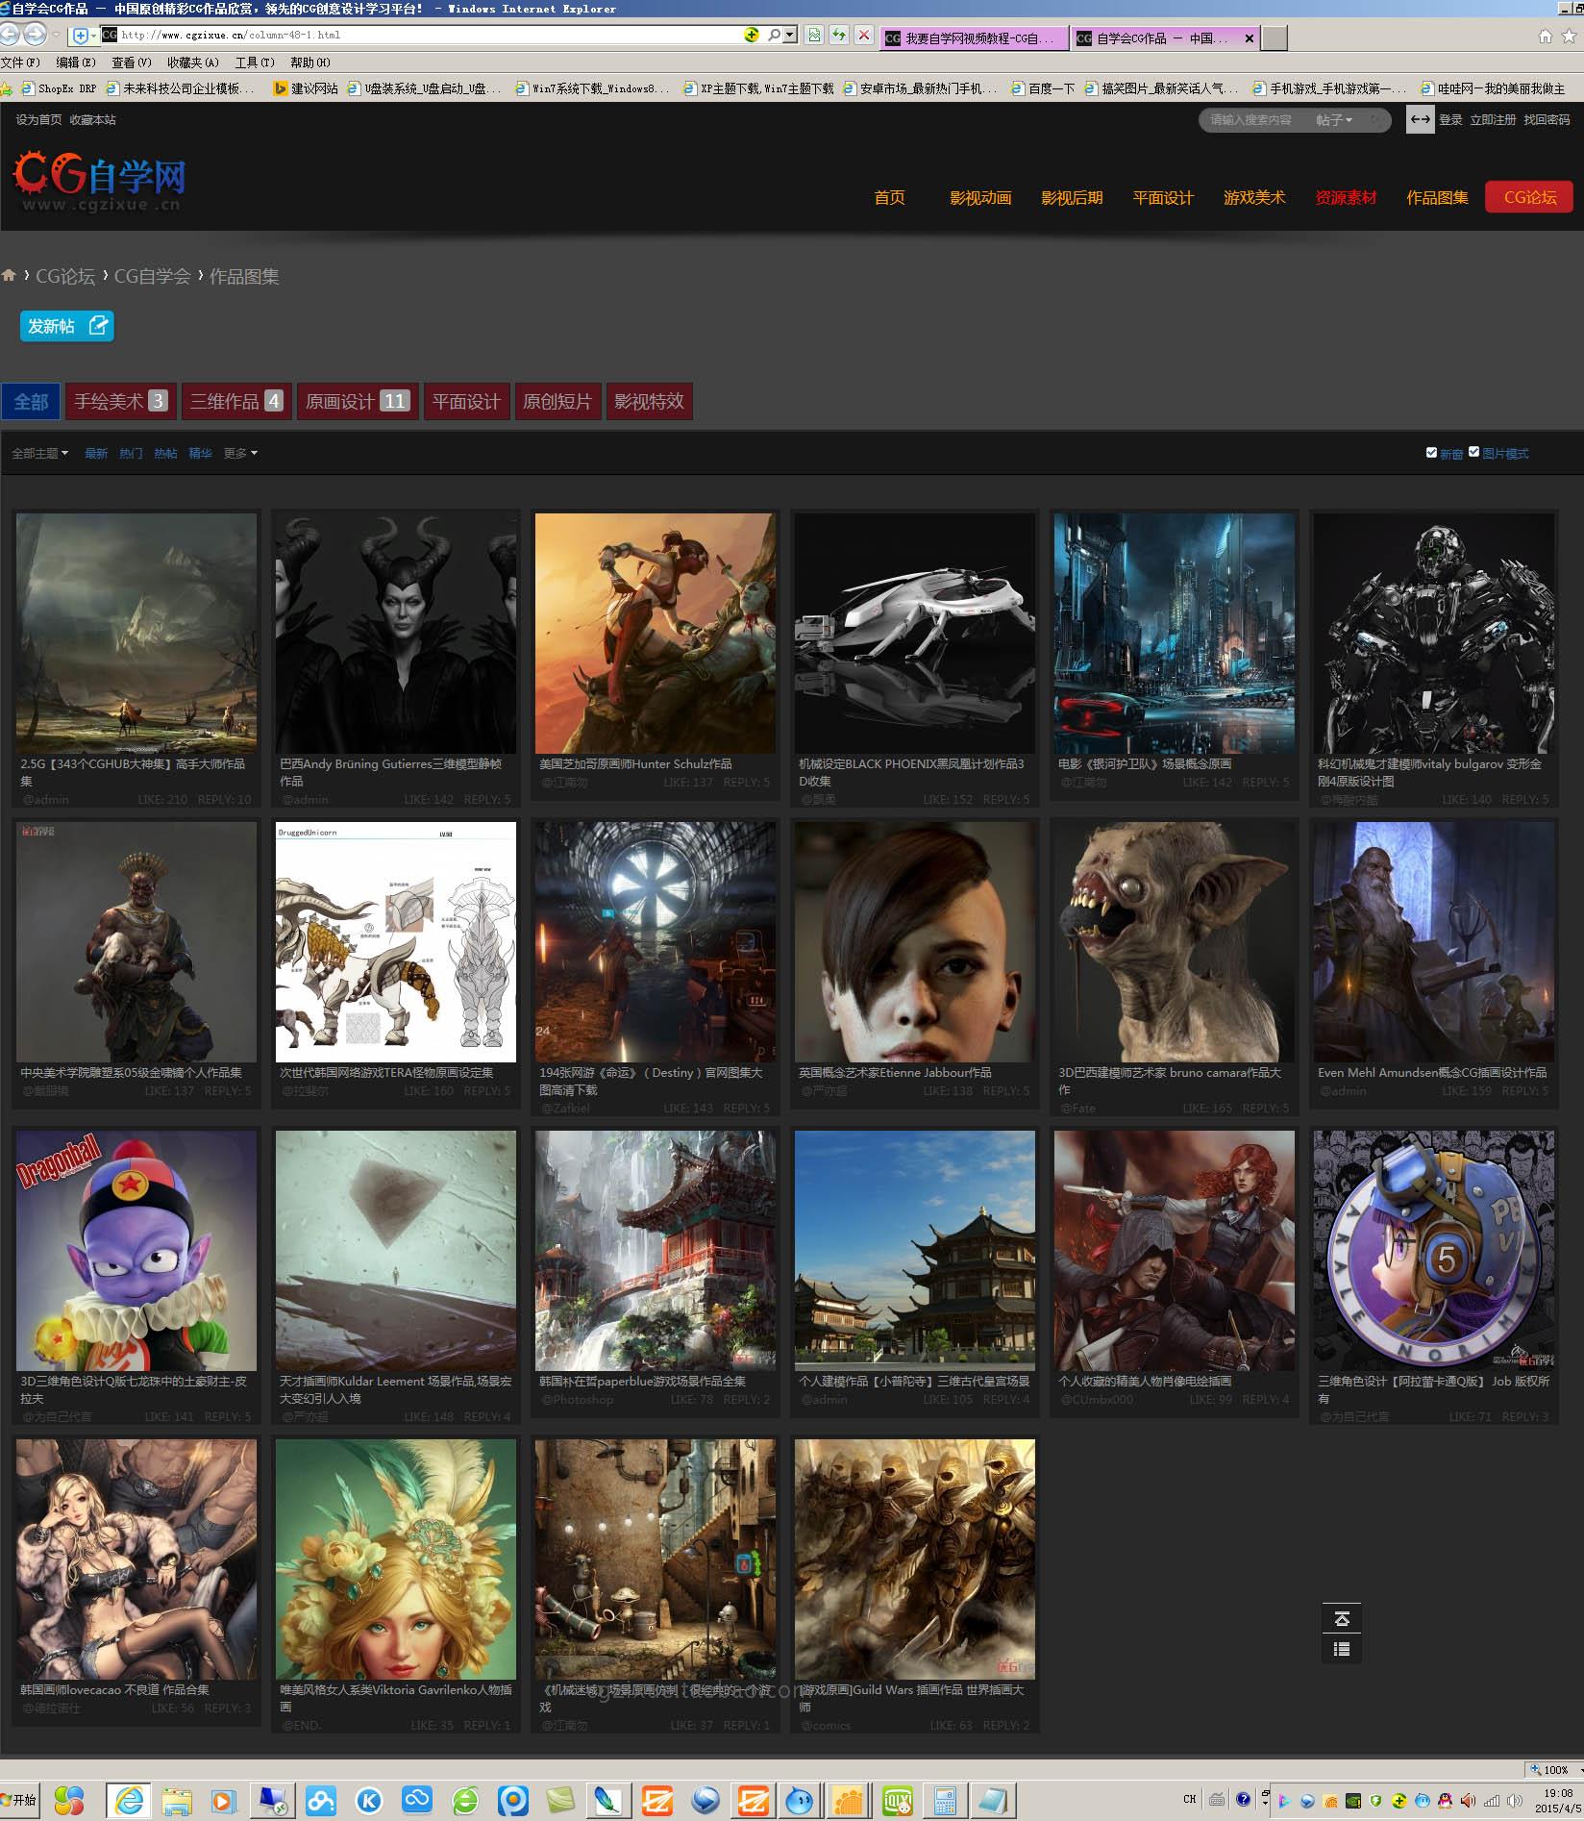This screenshot has height=1821, width=1584.
Task: Click the refresh page icon in address bar
Action: [839, 36]
